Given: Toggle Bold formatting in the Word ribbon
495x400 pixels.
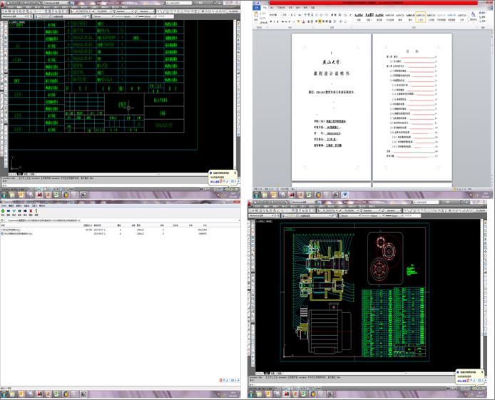Looking at the screenshot, I should click(272, 21).
